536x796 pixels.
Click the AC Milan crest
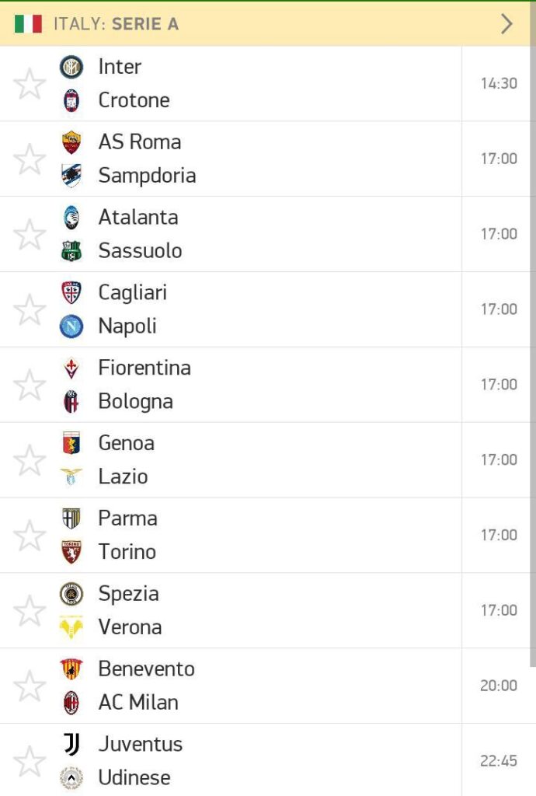click(71, 703)
